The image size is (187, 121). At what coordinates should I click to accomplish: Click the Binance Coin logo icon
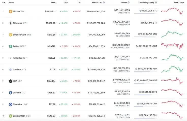pos(10,35)
